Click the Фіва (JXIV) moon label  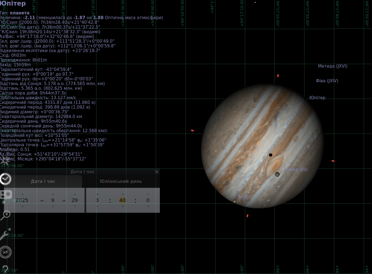[327, 81]
